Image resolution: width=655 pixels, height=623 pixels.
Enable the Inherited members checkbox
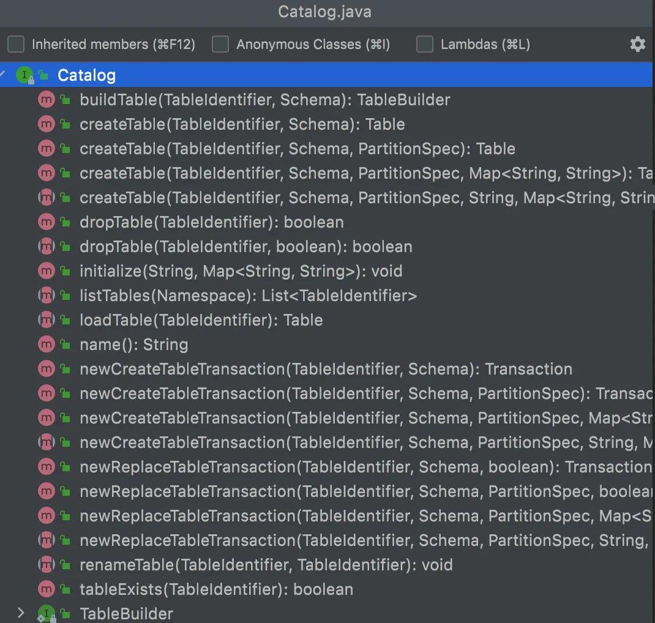[x=16, y=44]
